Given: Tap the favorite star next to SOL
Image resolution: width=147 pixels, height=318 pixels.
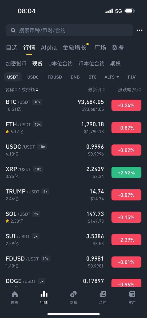Looking at the screenshot, I should coord(7,221).
